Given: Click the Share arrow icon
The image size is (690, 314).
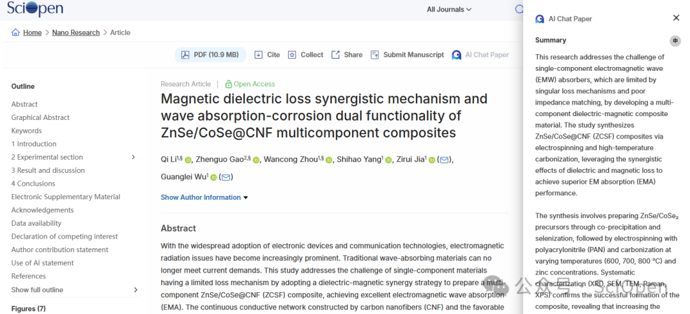Looking at the screenshot, I should [x=335, y=54].
